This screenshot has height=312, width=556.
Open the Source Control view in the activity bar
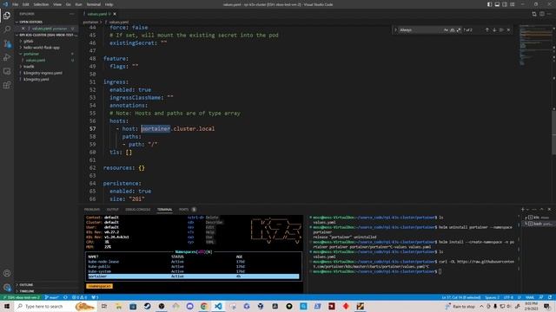pos(7,43)
